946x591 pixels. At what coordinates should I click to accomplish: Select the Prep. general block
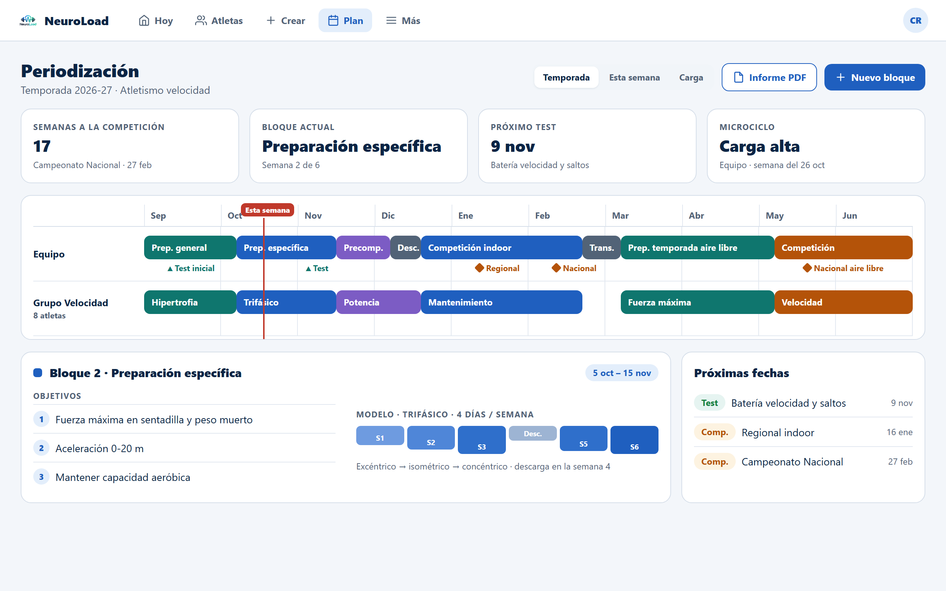[x=190, y=247]
